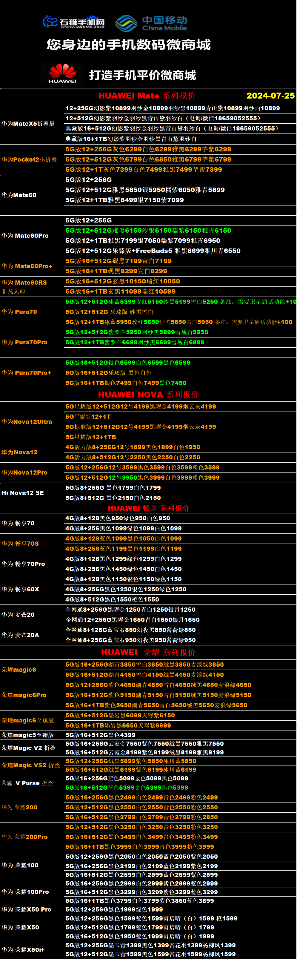
Task: Click the green 5G版16+512G蓝色5399金色5399 row
Action: (x=181, y=787)
